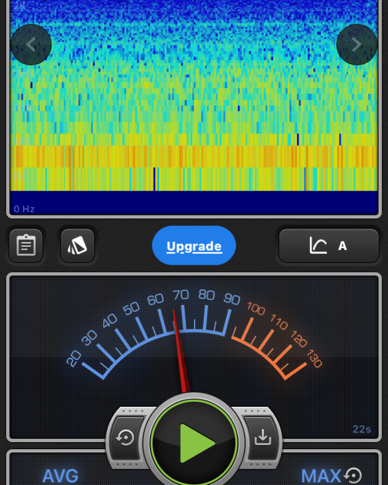This screenshot has height=485, width=388.
Task: Tap the orange 130 mark on the gauge
Action: click(x=314, y=359)
